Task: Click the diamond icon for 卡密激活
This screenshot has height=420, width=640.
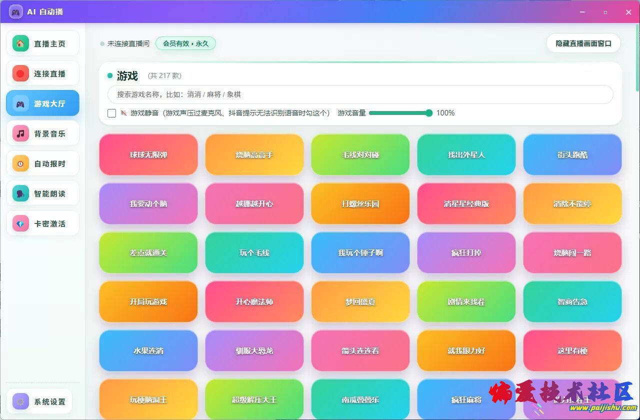Action: point(20,223)
